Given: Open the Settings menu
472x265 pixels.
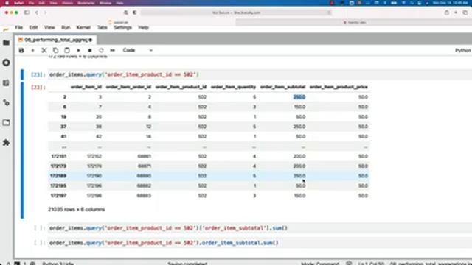Looking at the screenshot, I should (123, 28).
